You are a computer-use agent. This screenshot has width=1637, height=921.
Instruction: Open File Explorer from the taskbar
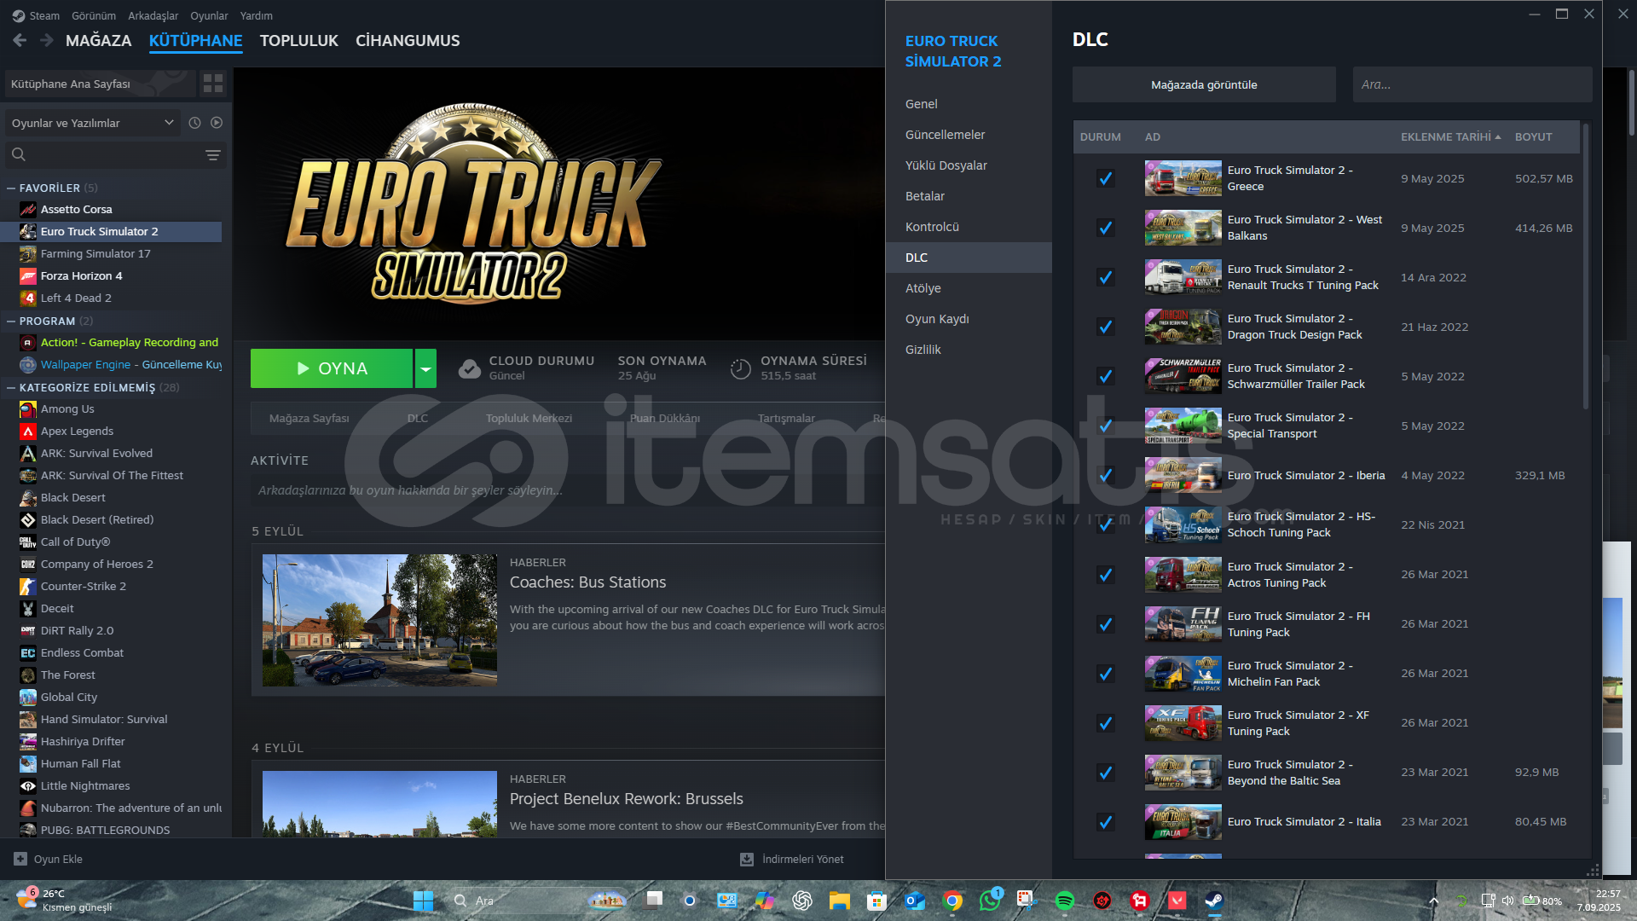(x=840, y=901)
